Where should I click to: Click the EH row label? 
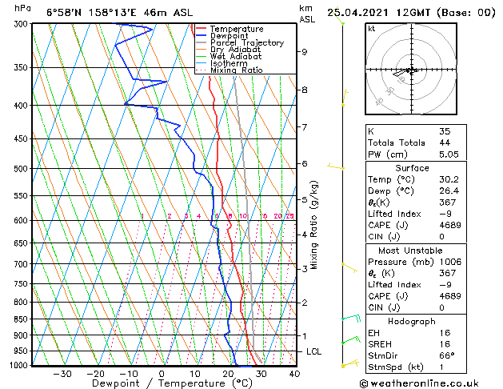pyautogui.click(x=373, y=333)
